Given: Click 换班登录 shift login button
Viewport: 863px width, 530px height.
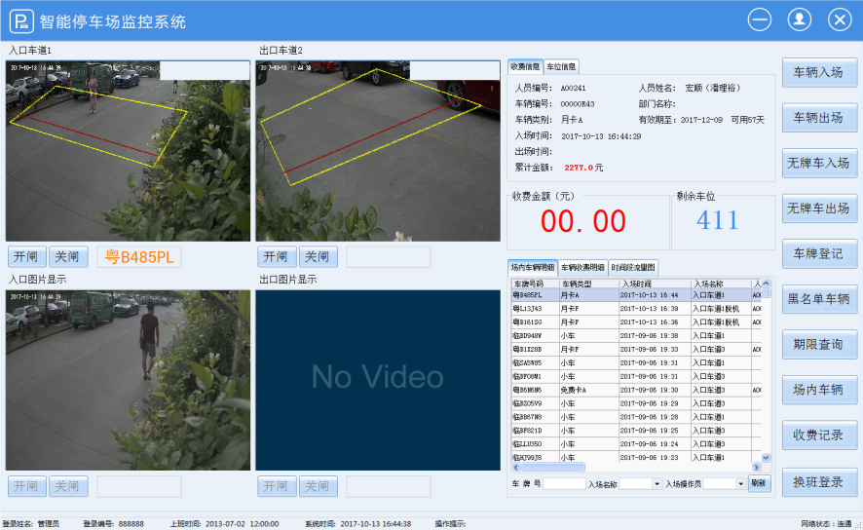Looking at the screenshot, I should [818, 482].
